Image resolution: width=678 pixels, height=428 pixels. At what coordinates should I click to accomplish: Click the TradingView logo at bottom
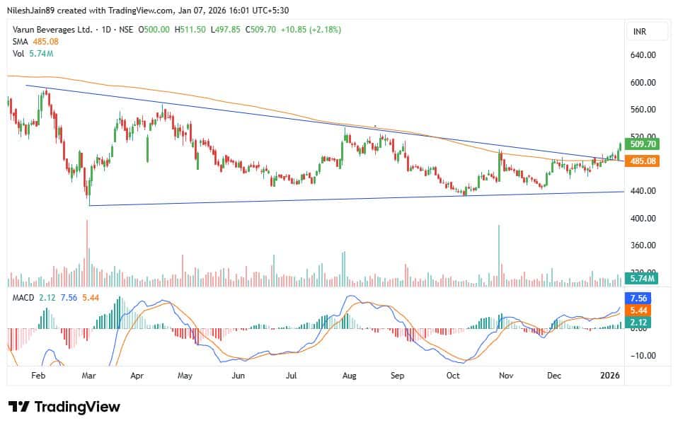click(x=64, y=407)
